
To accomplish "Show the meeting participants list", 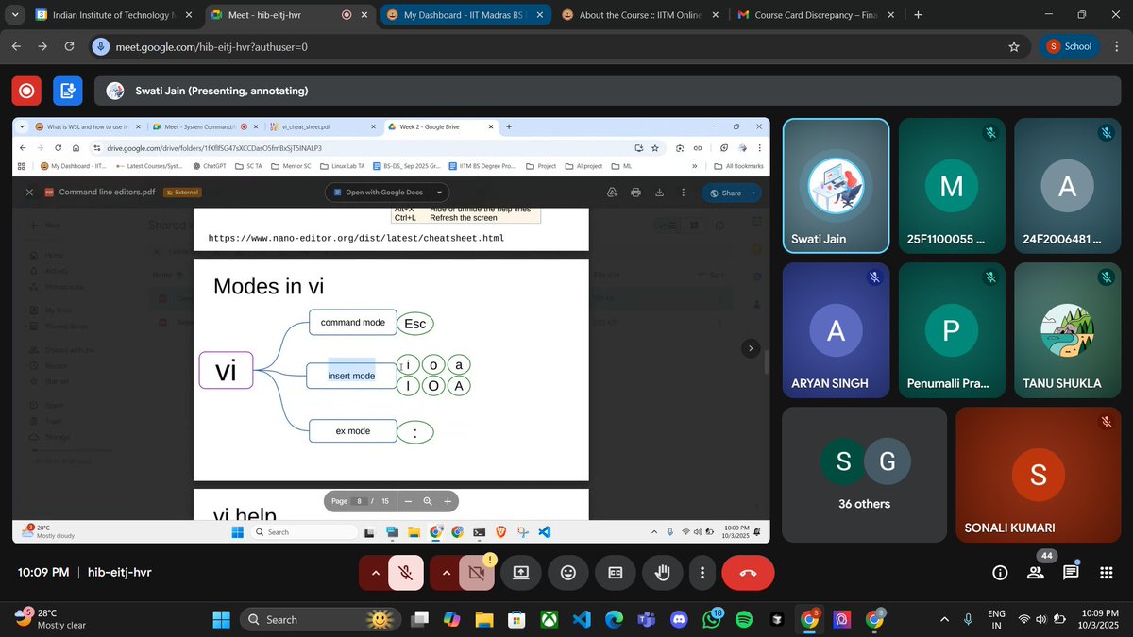I will [x=1036, y=571].
